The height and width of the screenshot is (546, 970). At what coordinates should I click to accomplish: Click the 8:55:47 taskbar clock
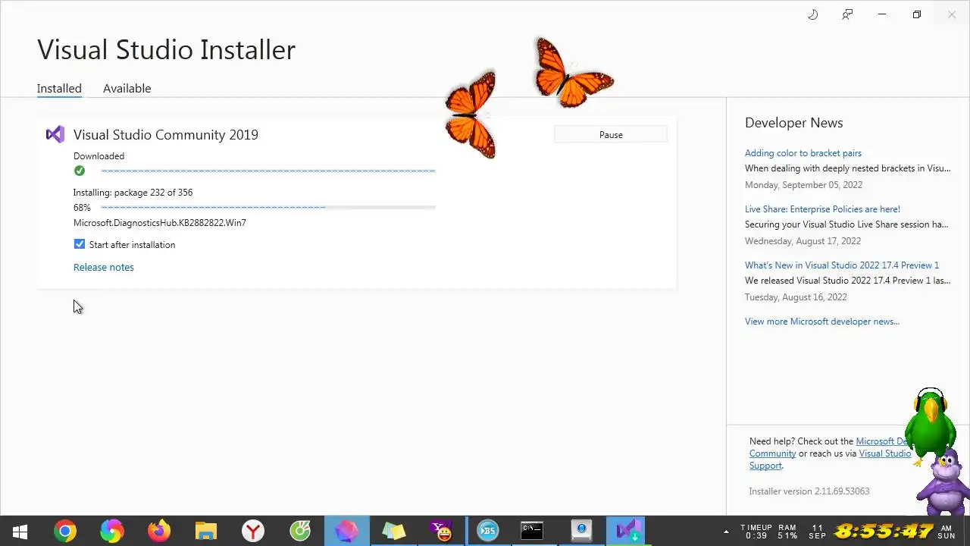coord(884,531)
